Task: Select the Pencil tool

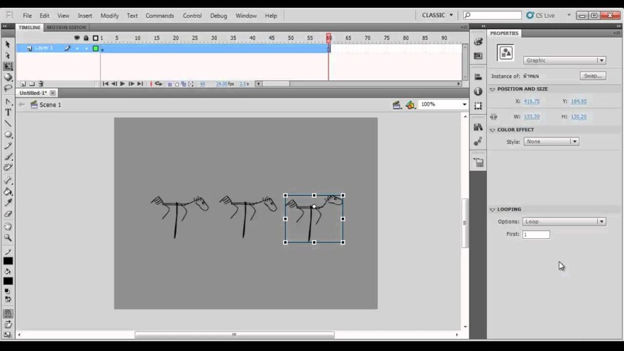Action: pyautogui.click(x=8, y=146)
